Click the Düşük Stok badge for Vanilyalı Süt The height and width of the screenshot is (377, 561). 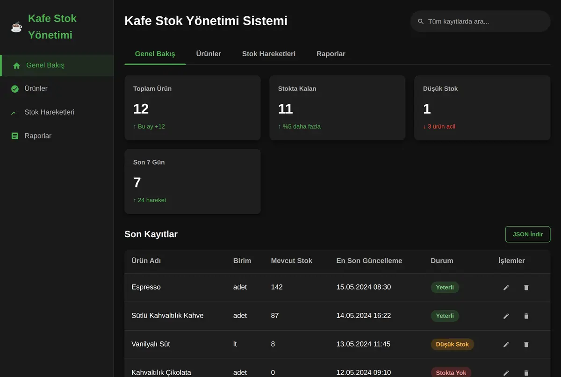[x=453, y=345]
